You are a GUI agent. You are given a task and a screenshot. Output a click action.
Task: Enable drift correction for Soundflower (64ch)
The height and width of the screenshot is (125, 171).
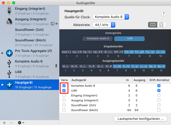tap(159, 110)
